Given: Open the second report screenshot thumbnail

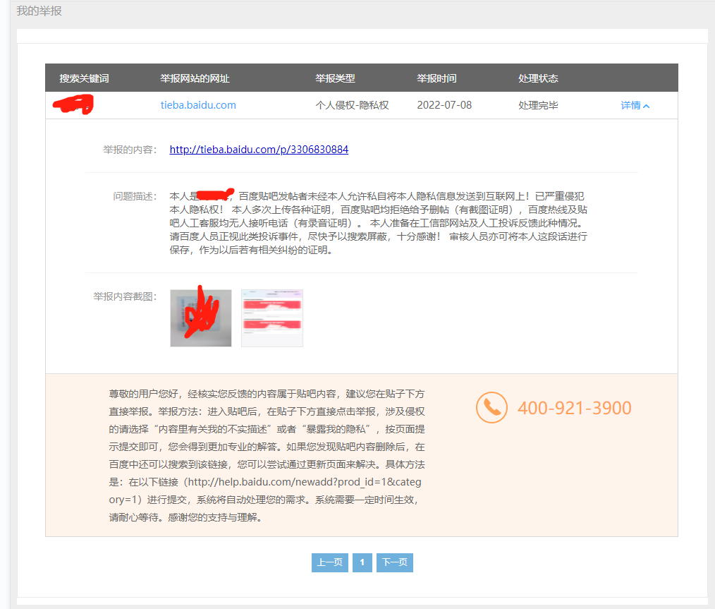Looking at the screenshot, I should [272, 318].
